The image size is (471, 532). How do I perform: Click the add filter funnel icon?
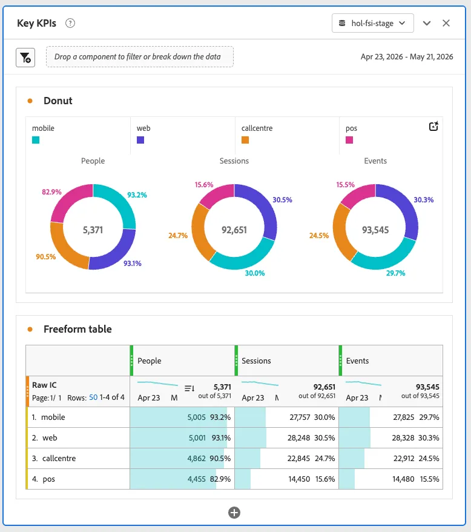click(25, 58)
